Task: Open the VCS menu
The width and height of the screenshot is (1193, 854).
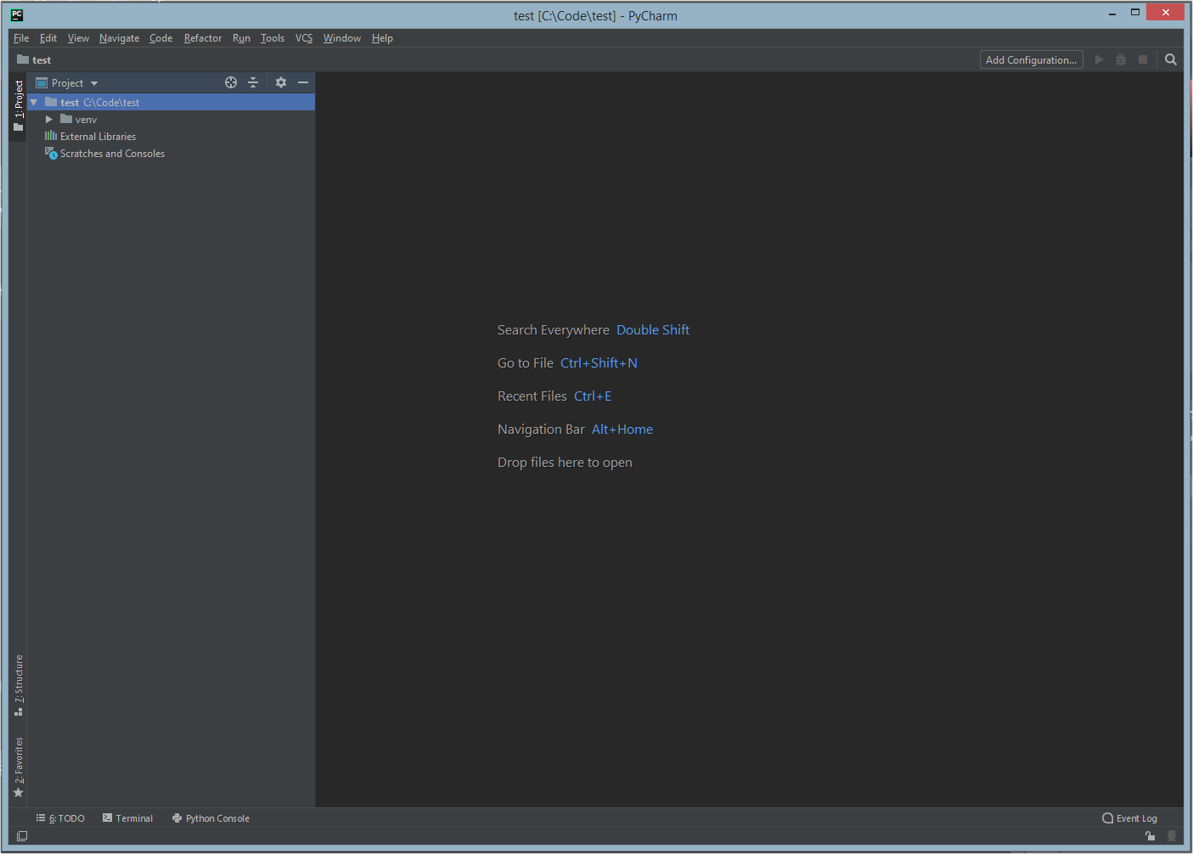Action: [x=303, y=37]
